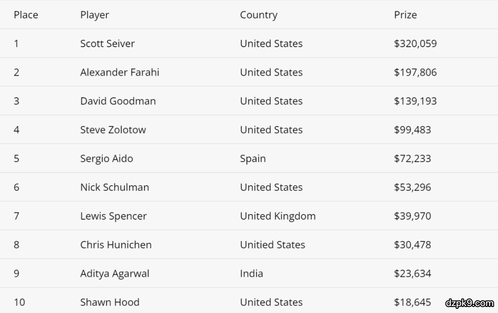This screenshot has width=498, height=313.
Task: Click the Player column header
Action: point(95,15)
